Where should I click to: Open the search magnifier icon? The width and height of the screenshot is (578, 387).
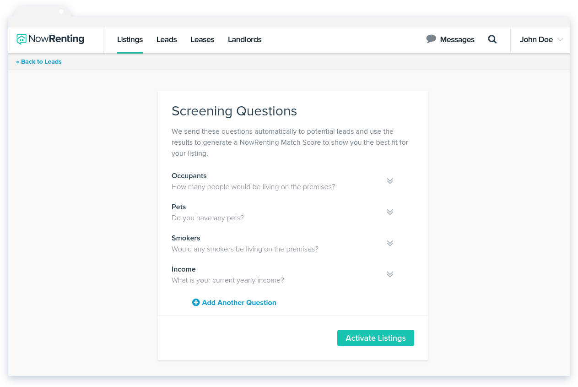pyautogui.click(x=492, y=39)
